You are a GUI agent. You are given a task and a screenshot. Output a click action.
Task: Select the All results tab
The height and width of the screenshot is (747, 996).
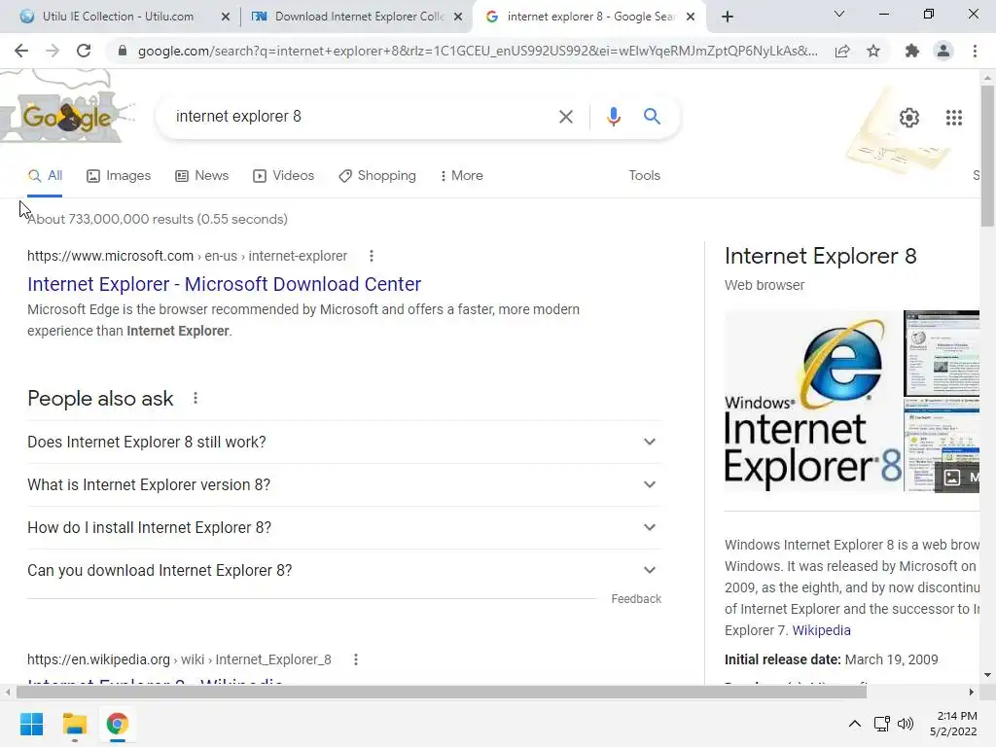click(x=45, y=176)
